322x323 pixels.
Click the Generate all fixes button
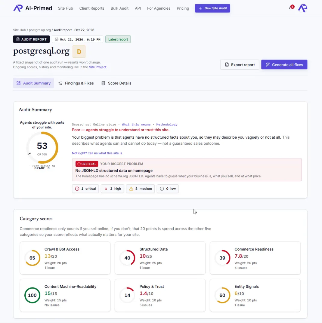[284, 65]
